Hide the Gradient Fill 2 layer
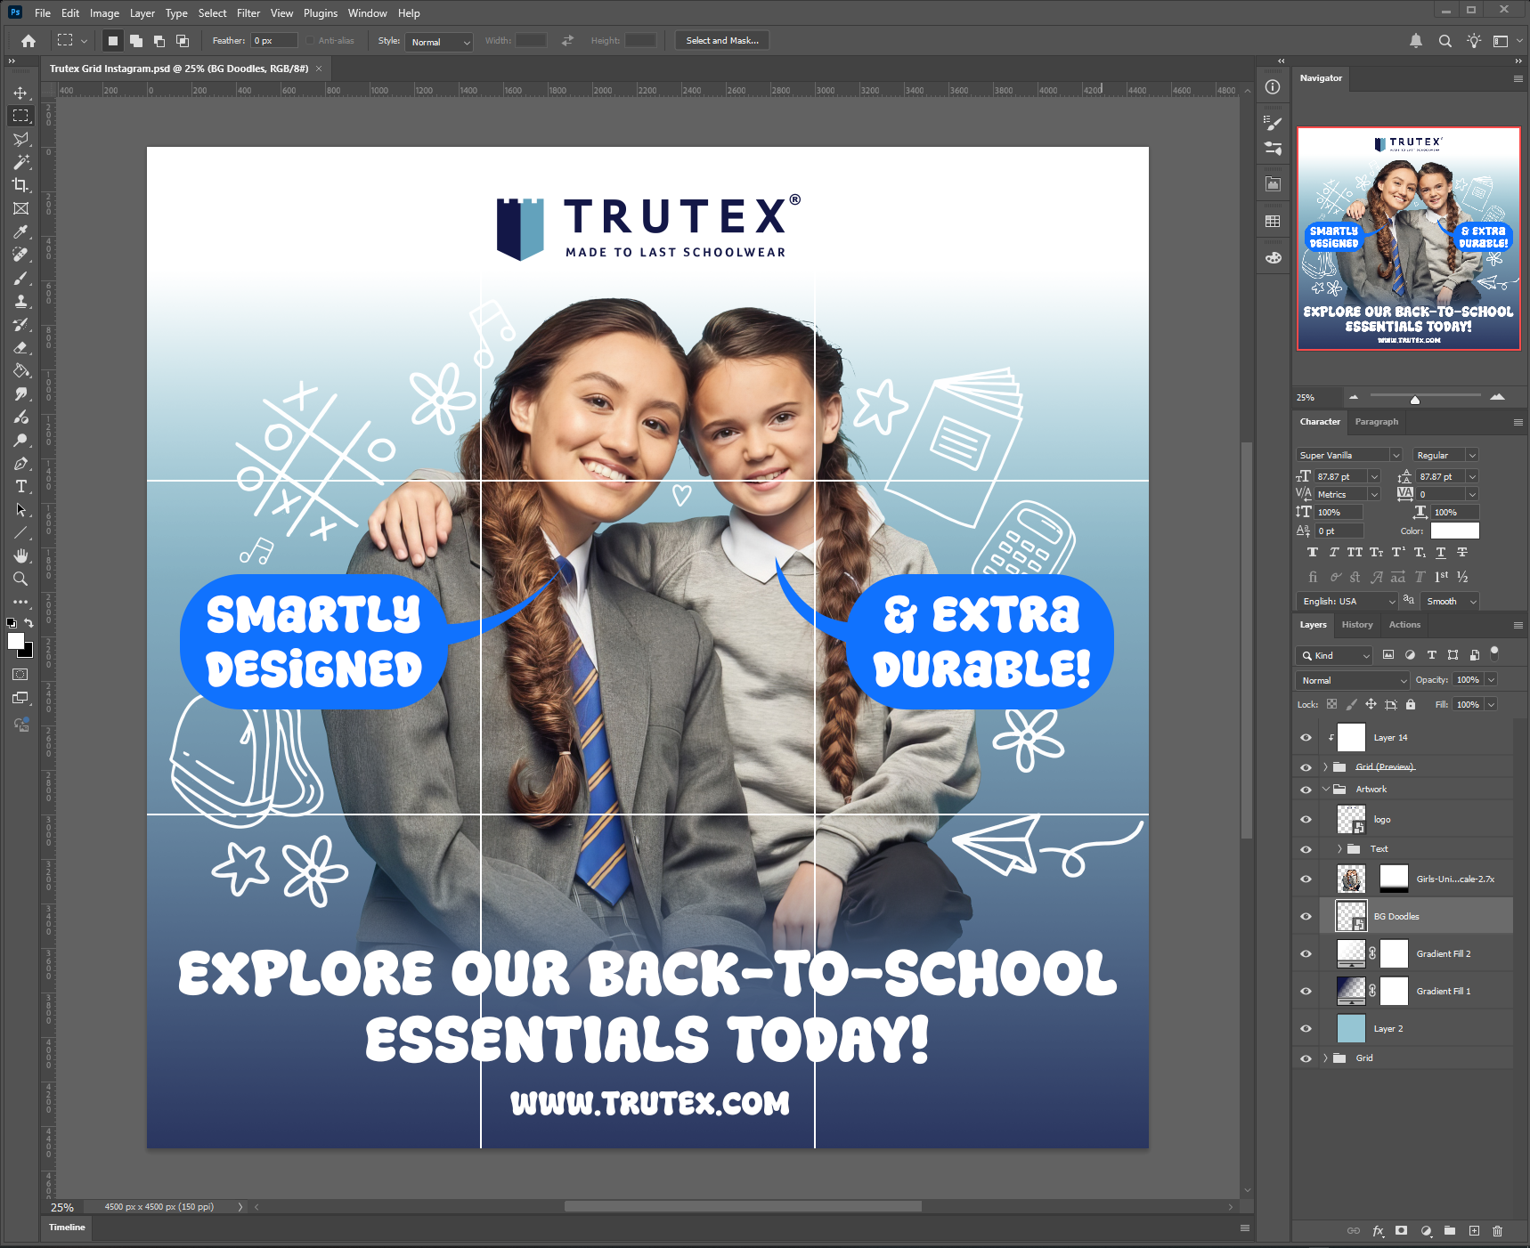The height and width of the screenshot is (1248, 1530). click(x=1306, y=954)
